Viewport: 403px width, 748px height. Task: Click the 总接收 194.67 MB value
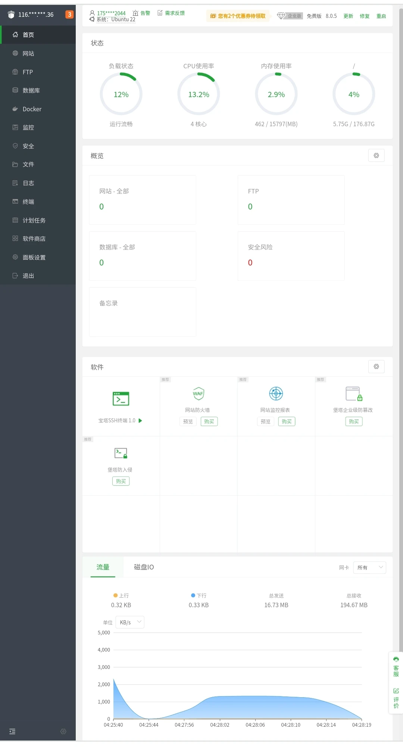(354, 605)
